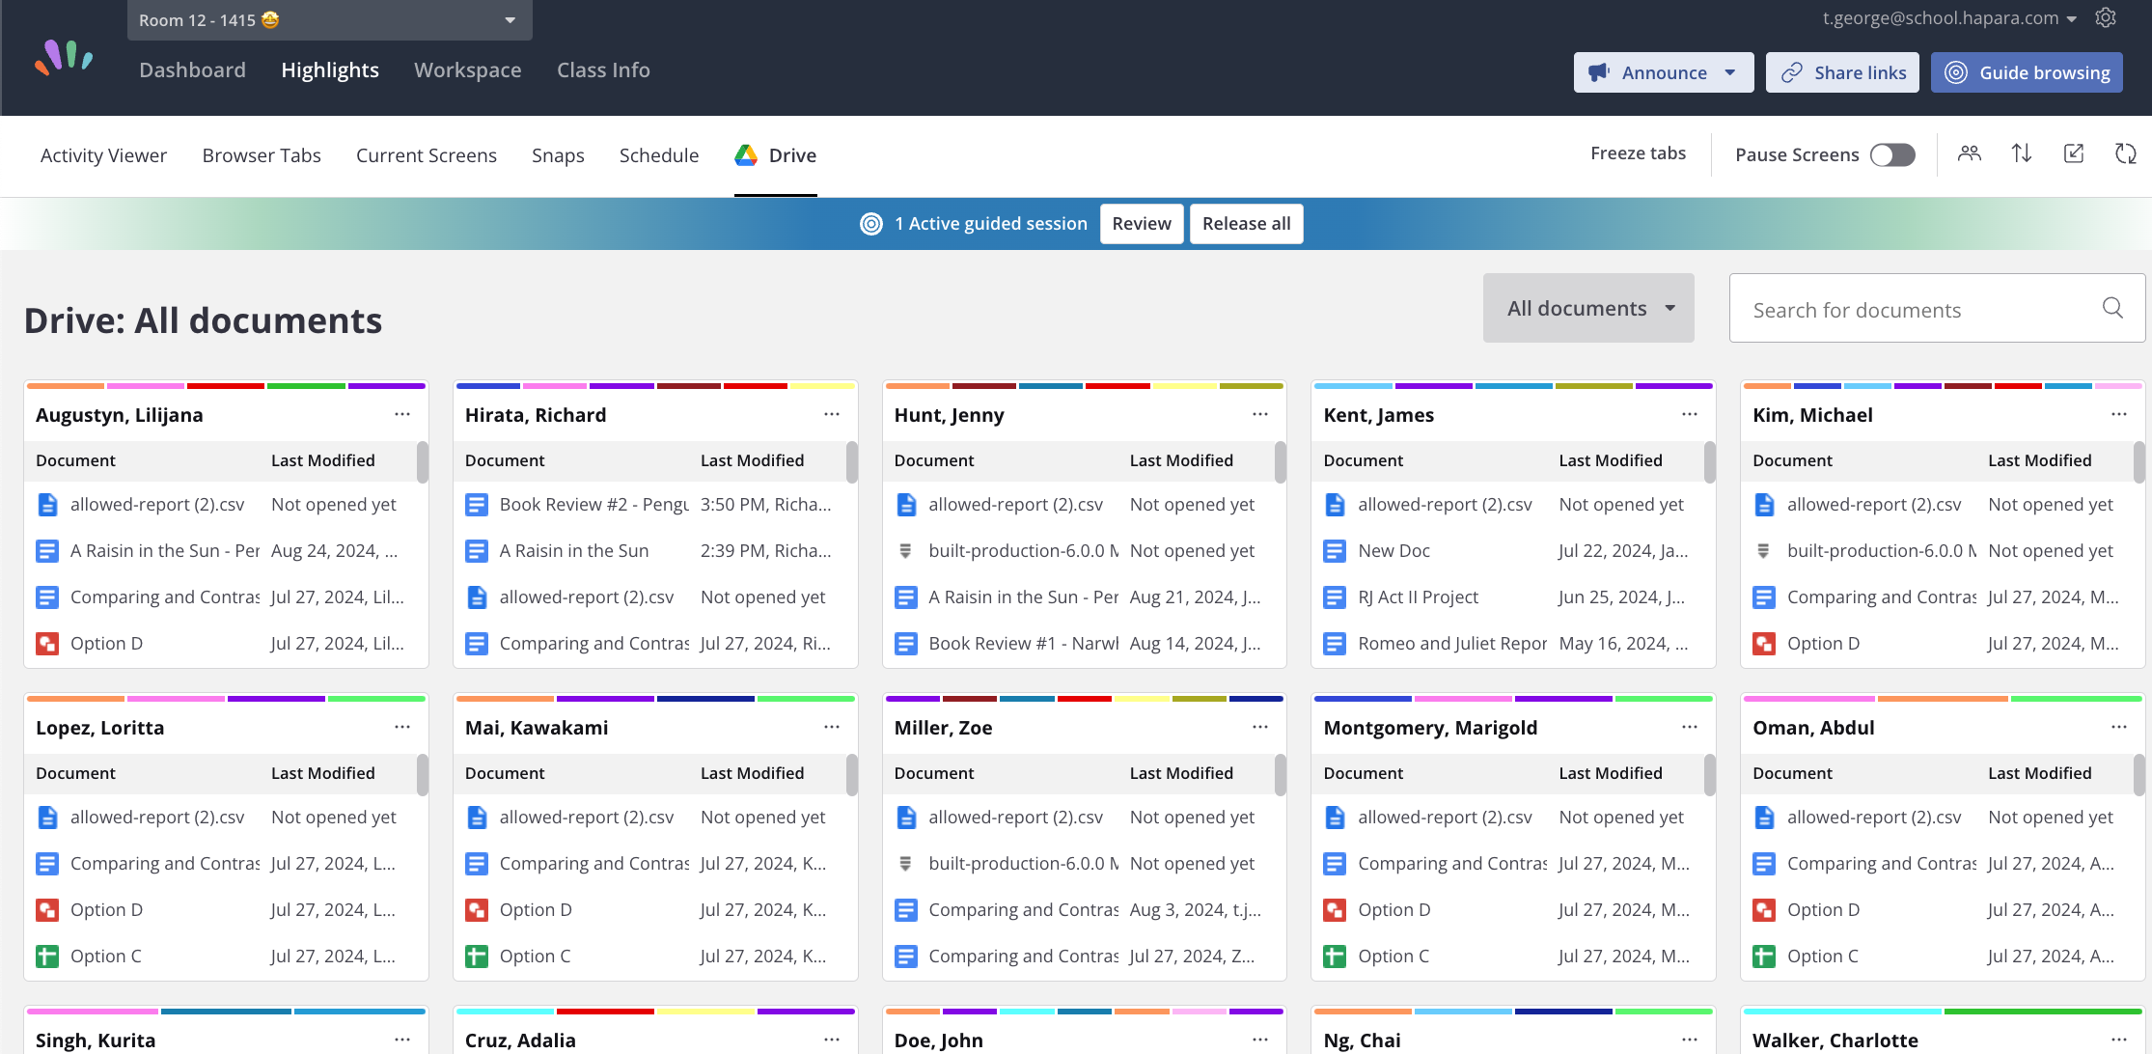Open more options for Oman, Abdul
2152x1054 pixels.
click(2119, 727)
